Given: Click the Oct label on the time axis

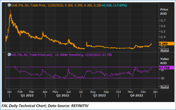Looking at the screenshot, I should (x=118, y=92).
